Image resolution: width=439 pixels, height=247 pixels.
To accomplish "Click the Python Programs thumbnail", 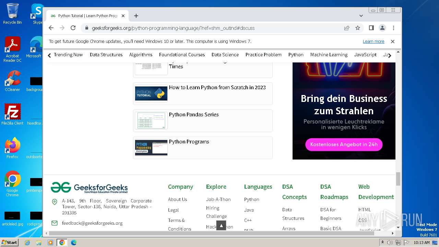I will (151, 148).
